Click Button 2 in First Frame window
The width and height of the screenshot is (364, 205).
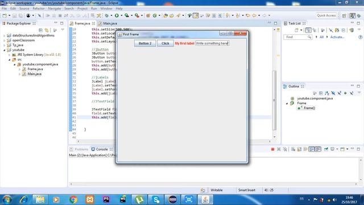[x=145, y=43]
